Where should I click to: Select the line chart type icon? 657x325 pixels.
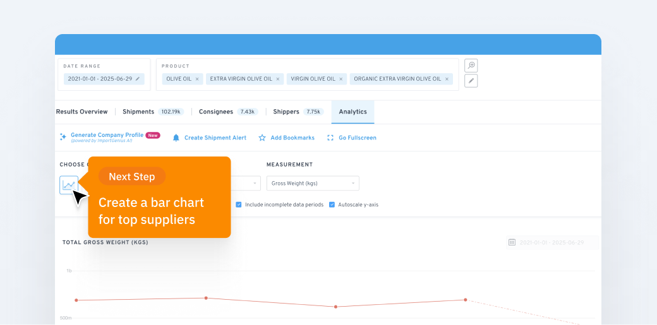69,185
